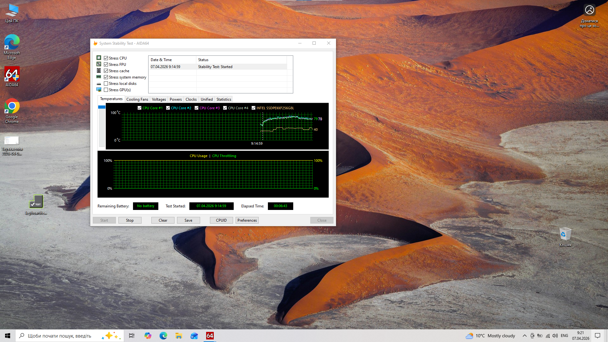608x342 pixels.
Task: Open the Task View taskbar button
Action: click(132, 336)
